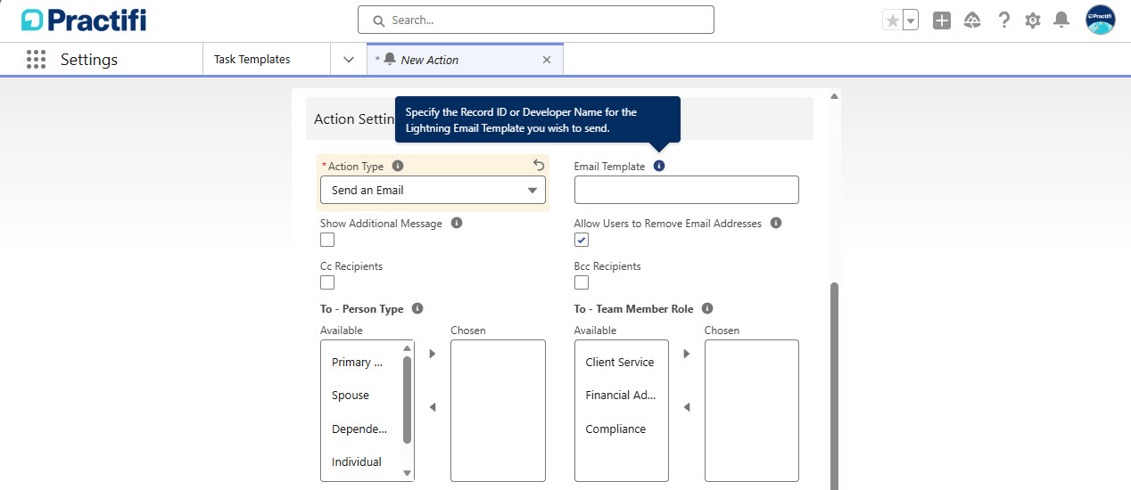This screenshot has height=490, width=1131.
Task: Close the New Action tab
Action: [547, 60]
